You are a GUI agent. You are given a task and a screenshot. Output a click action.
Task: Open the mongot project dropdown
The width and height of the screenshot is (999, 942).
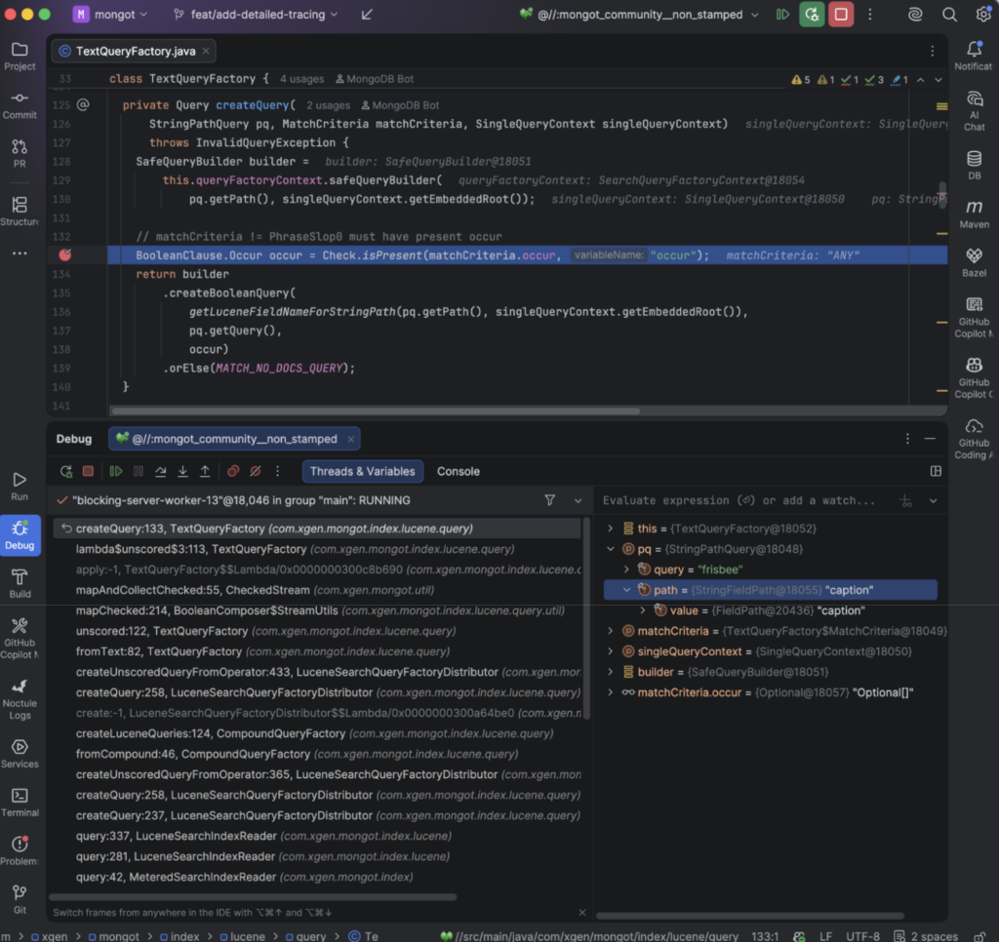coord(111,14)
